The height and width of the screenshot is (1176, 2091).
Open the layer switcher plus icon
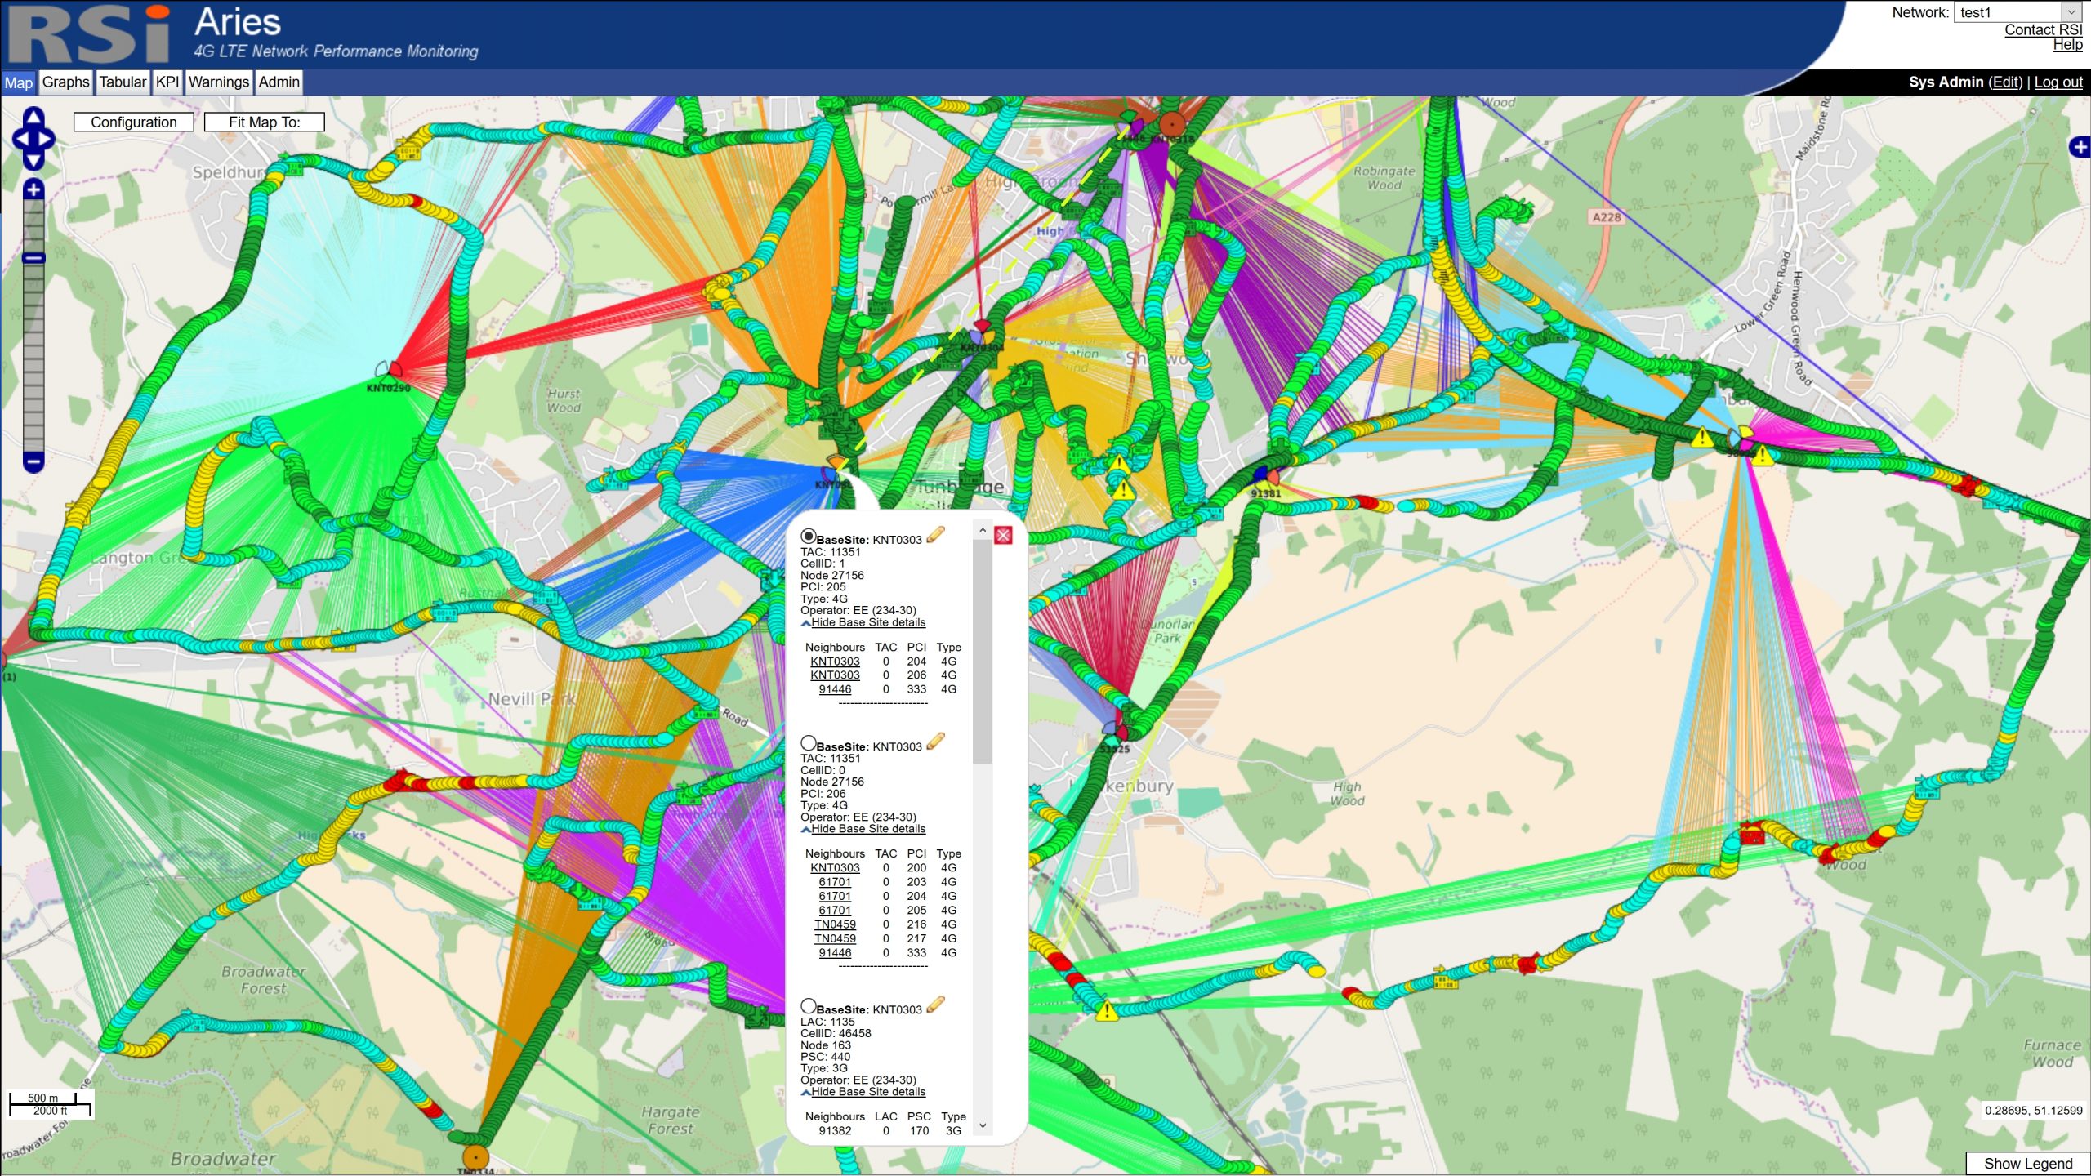[2079, 147]
